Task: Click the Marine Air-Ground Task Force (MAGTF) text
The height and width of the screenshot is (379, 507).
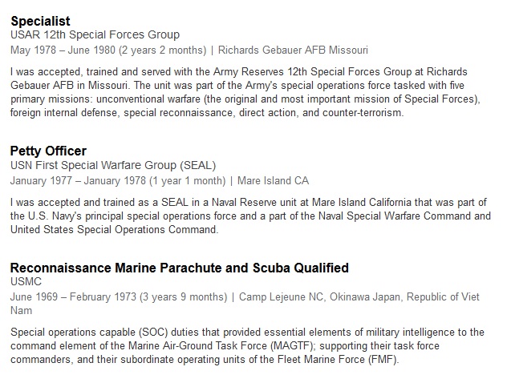Action: (x=221, y=346)
